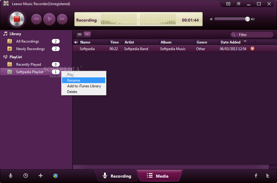Click the Other genre cell

(x=201, y=49)
